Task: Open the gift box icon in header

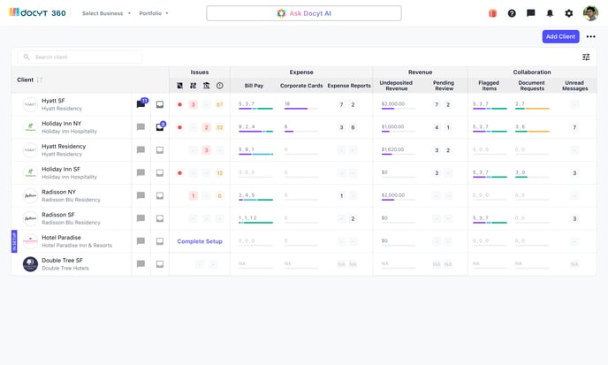Action: 492,13
